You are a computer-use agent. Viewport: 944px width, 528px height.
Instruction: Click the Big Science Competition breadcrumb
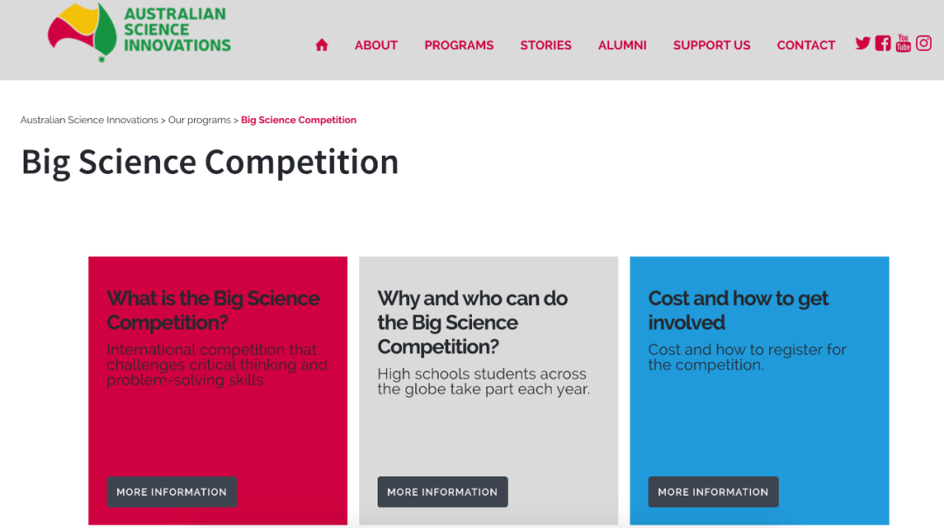coord(299,120)
